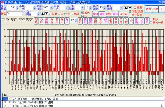Open the 分析號碼 dropdown list

[x=82, y=8]
